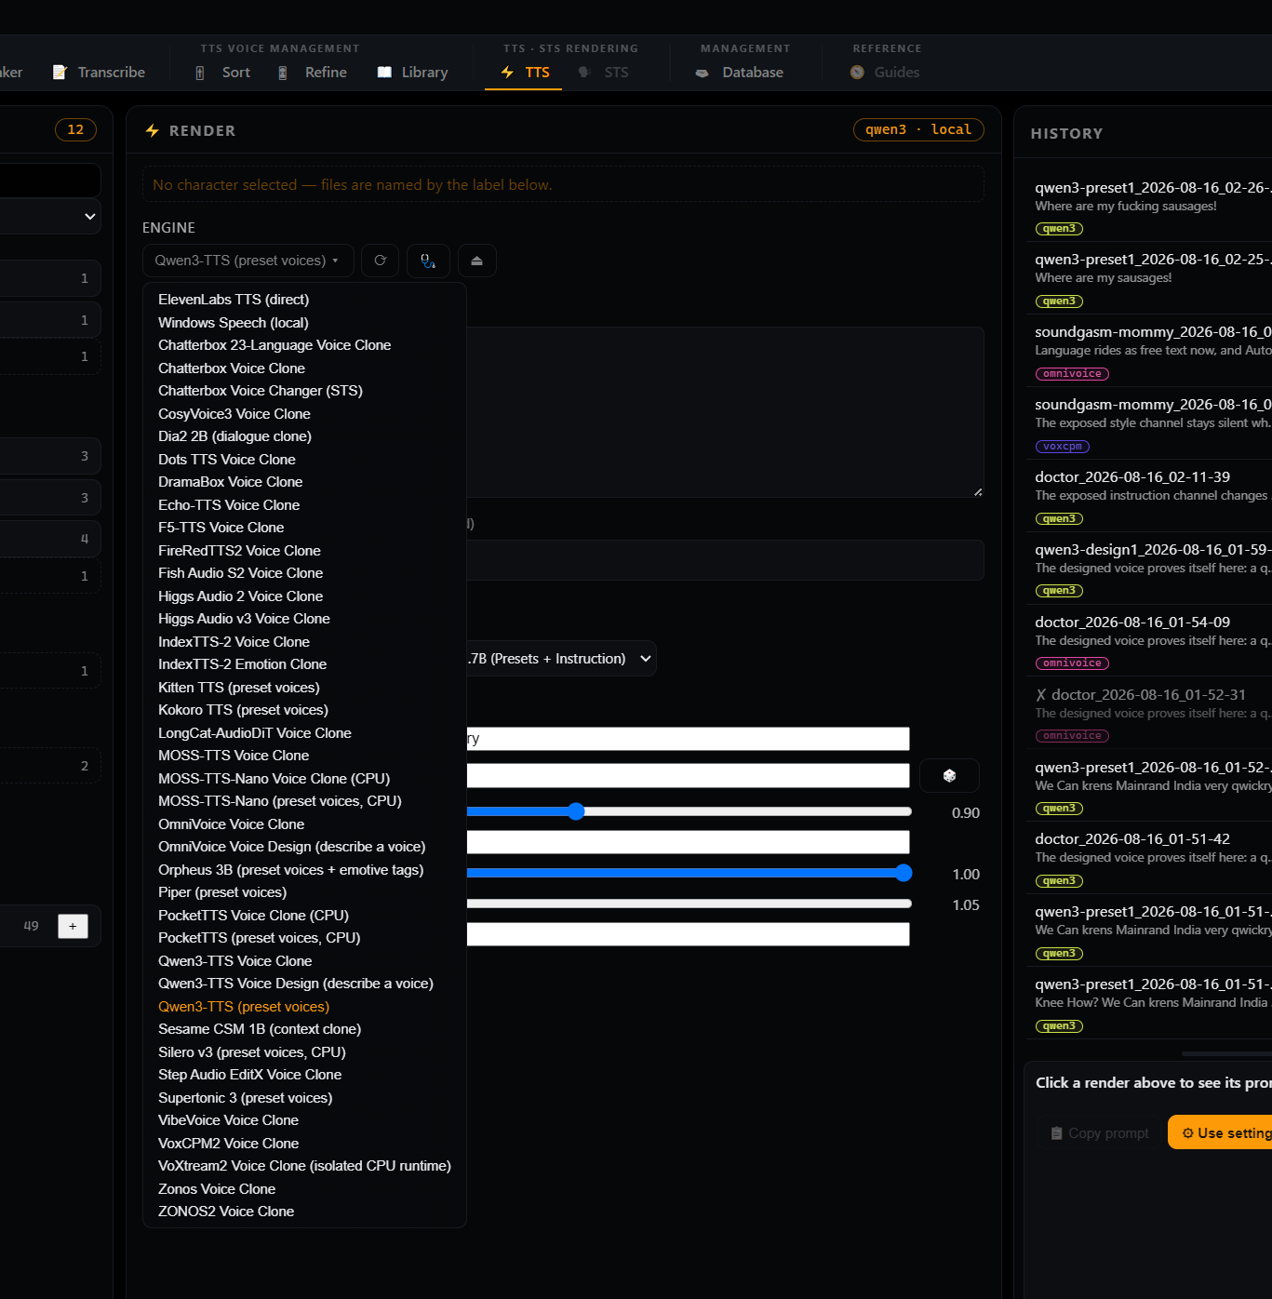This screenshot has width=1272, height=1299.
Task: Collapse the Qwen3-TTS engine dropdown
Action: point(248,261)
